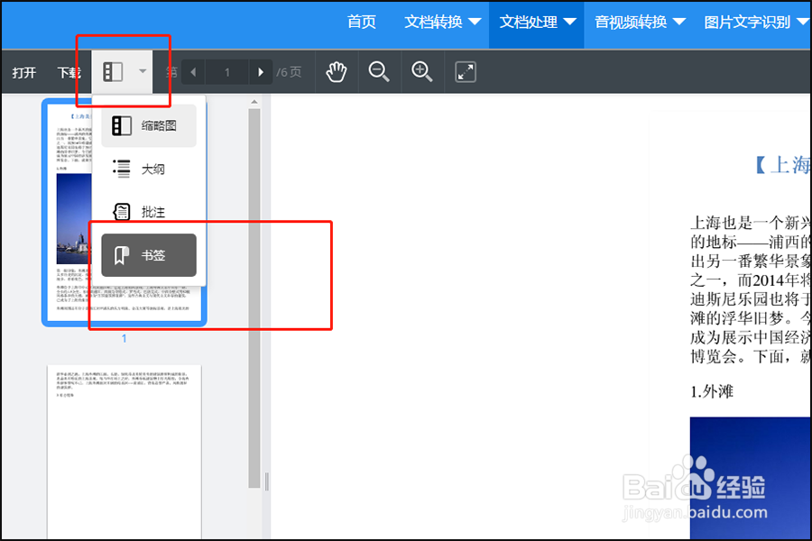This screenshot has height=541, width=812.
Task: Go to previous page arrow
Action: click(x=194, y=72)
